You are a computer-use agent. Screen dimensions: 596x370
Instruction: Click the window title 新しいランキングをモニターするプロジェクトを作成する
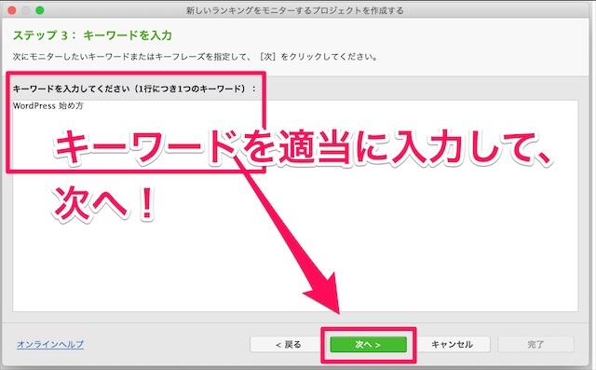[x=294, y=10]
